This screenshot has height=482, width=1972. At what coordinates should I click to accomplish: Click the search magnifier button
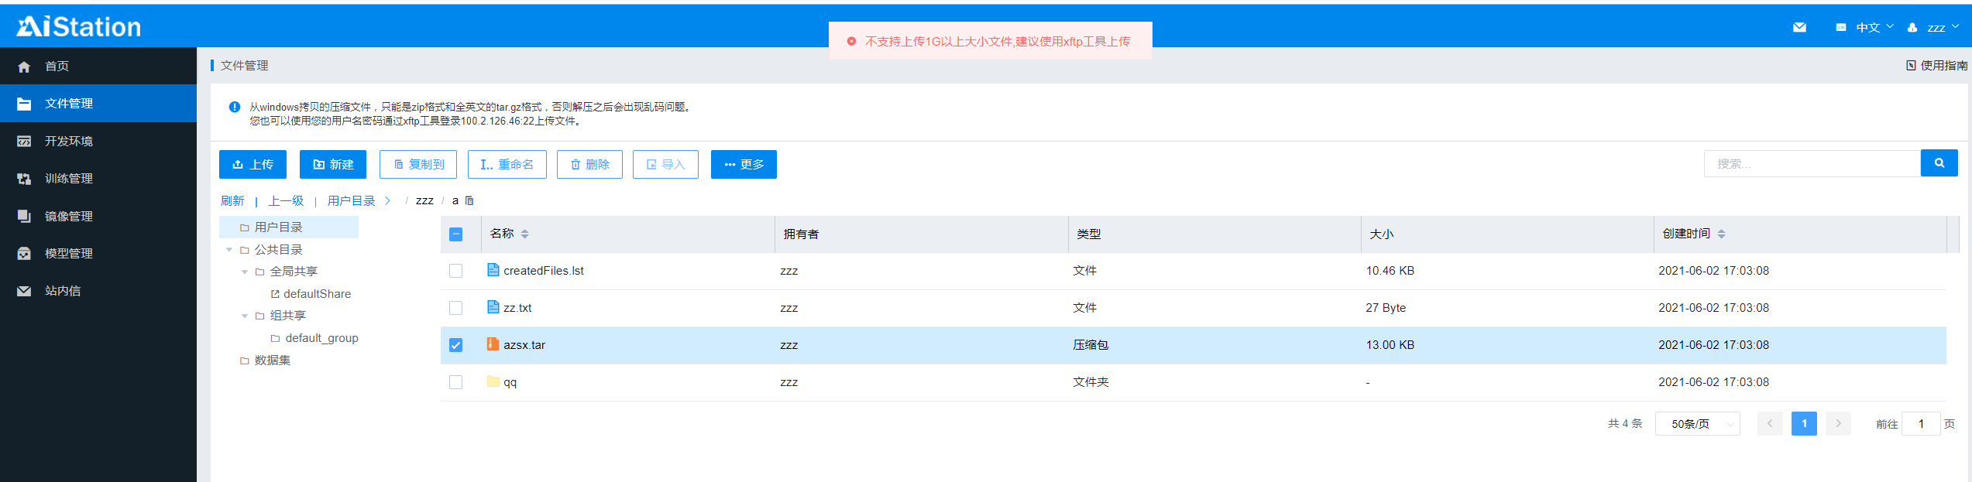1939,163
